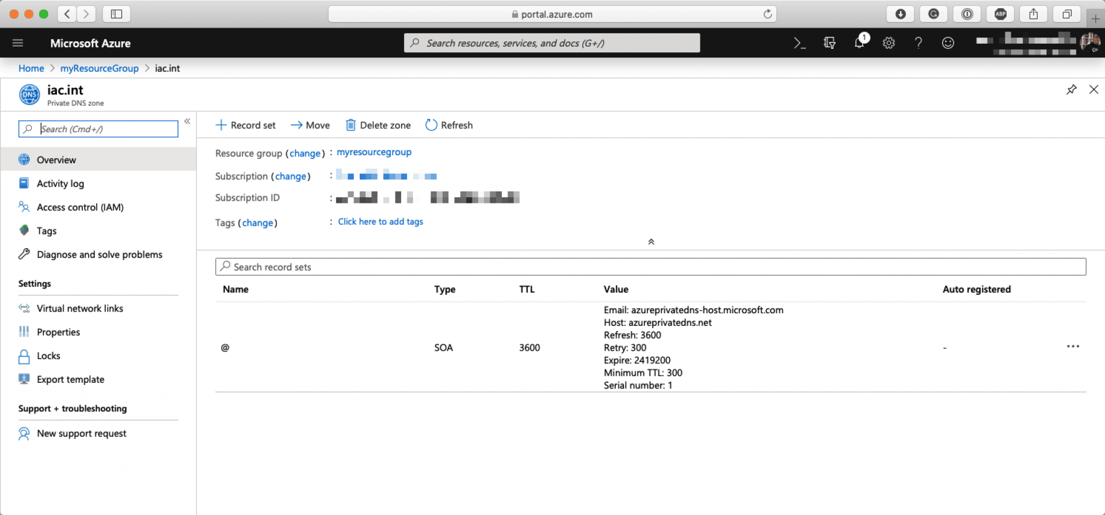The image size is (1105, 515).
Task: Focus the resource menu search box
Action: pos(98,129)
